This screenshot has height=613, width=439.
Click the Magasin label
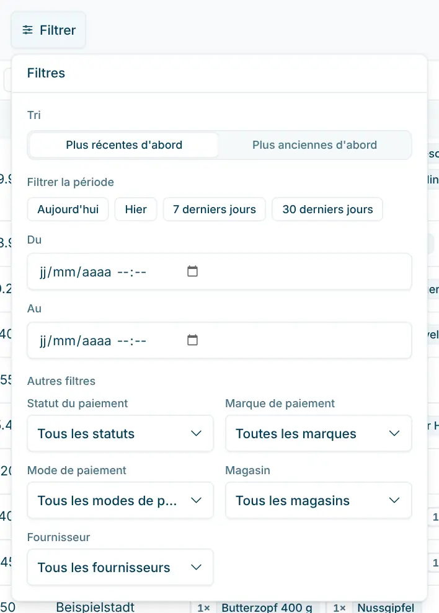[247, 470]
